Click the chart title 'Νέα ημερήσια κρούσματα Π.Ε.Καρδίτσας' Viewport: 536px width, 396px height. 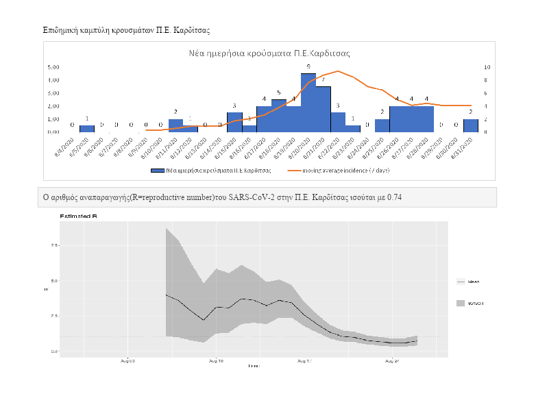click(x=269, y=53)
